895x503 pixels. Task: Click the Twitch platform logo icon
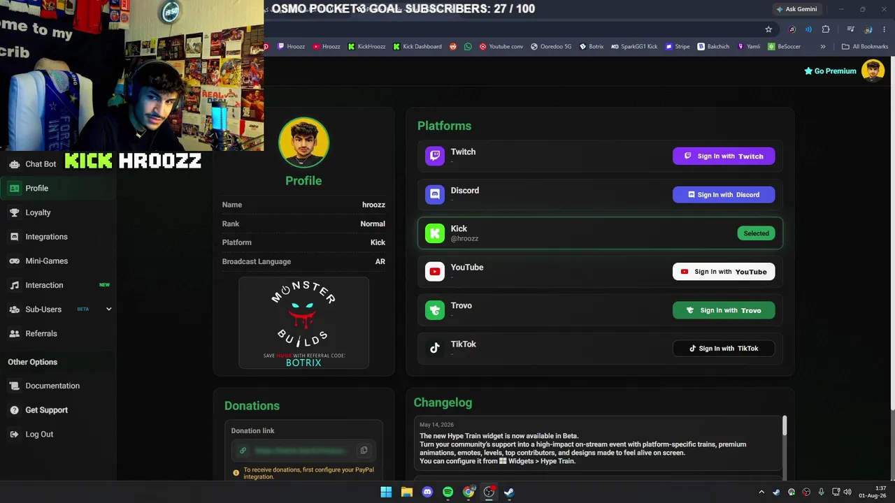(435, 156)
